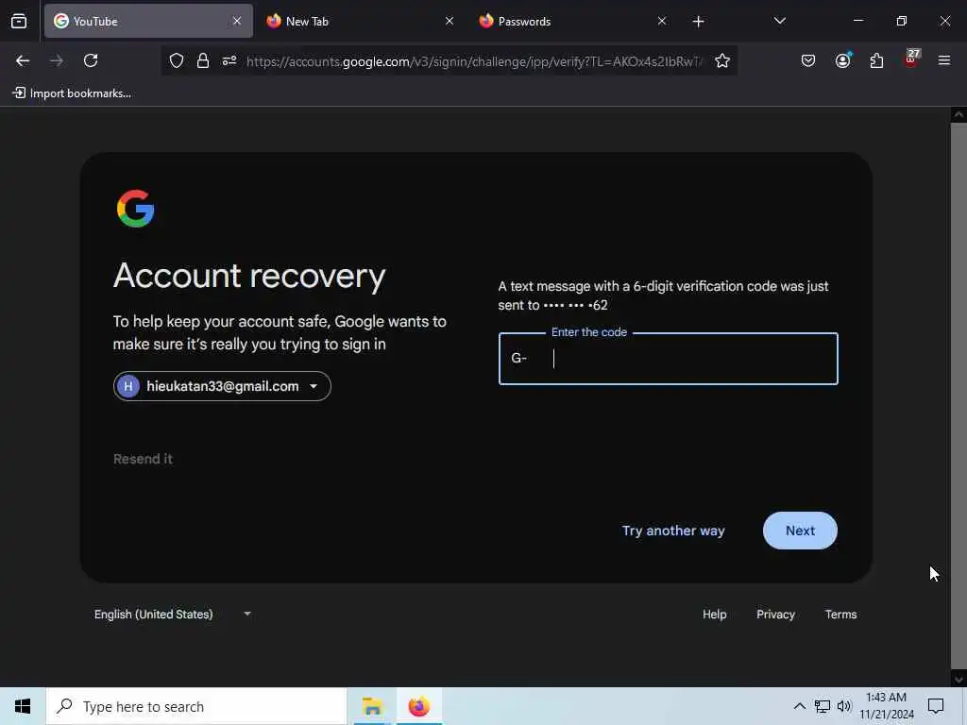Open tracking protection shield icon
967x725 pixels.
click(177, 60)
